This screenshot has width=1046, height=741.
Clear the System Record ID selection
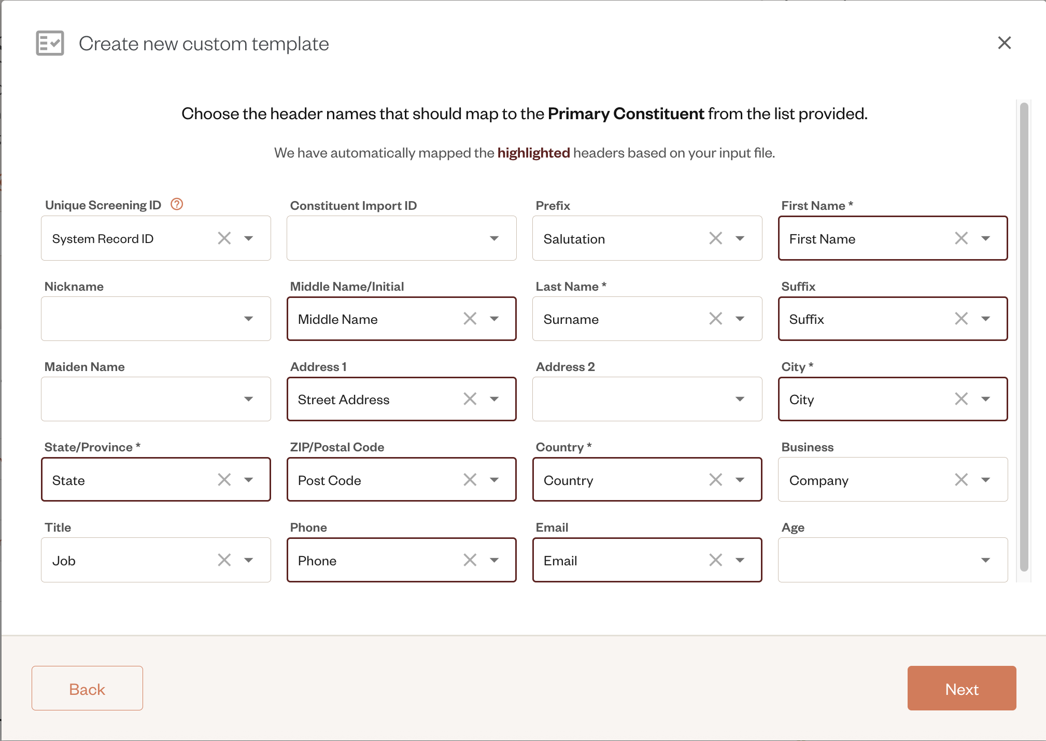pyautogui.click(x=224, y=238)
